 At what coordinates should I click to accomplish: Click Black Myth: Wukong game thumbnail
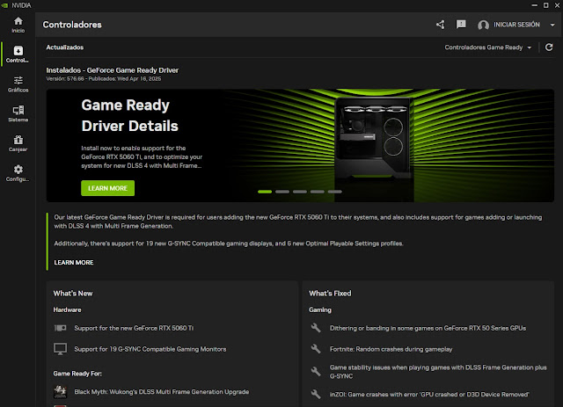coord(61,391)
